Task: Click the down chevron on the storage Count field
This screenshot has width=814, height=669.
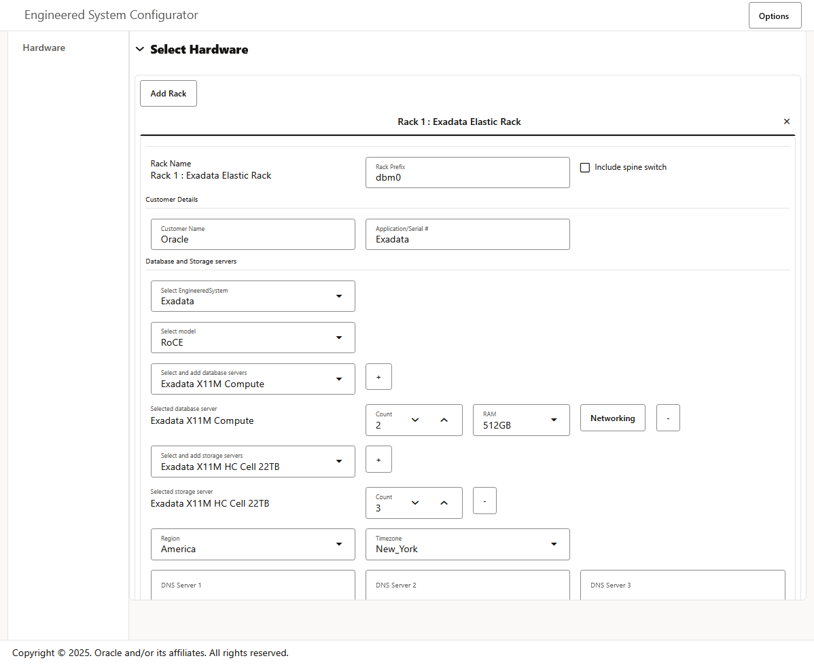Action: click(x=415, y=503)
